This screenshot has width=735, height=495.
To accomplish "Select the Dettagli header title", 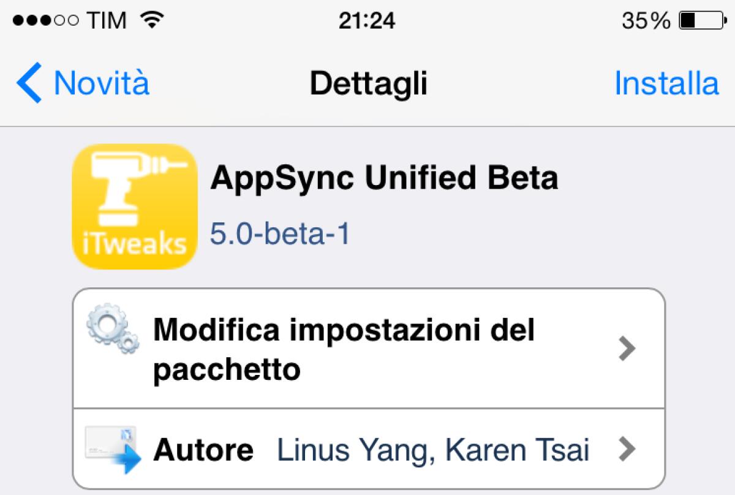I will (367, 84).
